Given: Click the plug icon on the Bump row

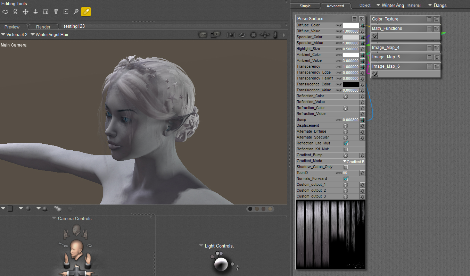Looking at the screenshot, I should click(362, 120).
